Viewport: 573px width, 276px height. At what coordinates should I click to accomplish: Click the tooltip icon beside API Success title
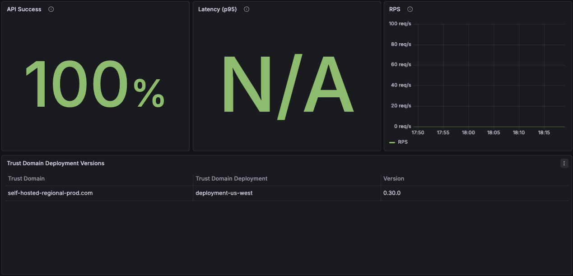51,9
